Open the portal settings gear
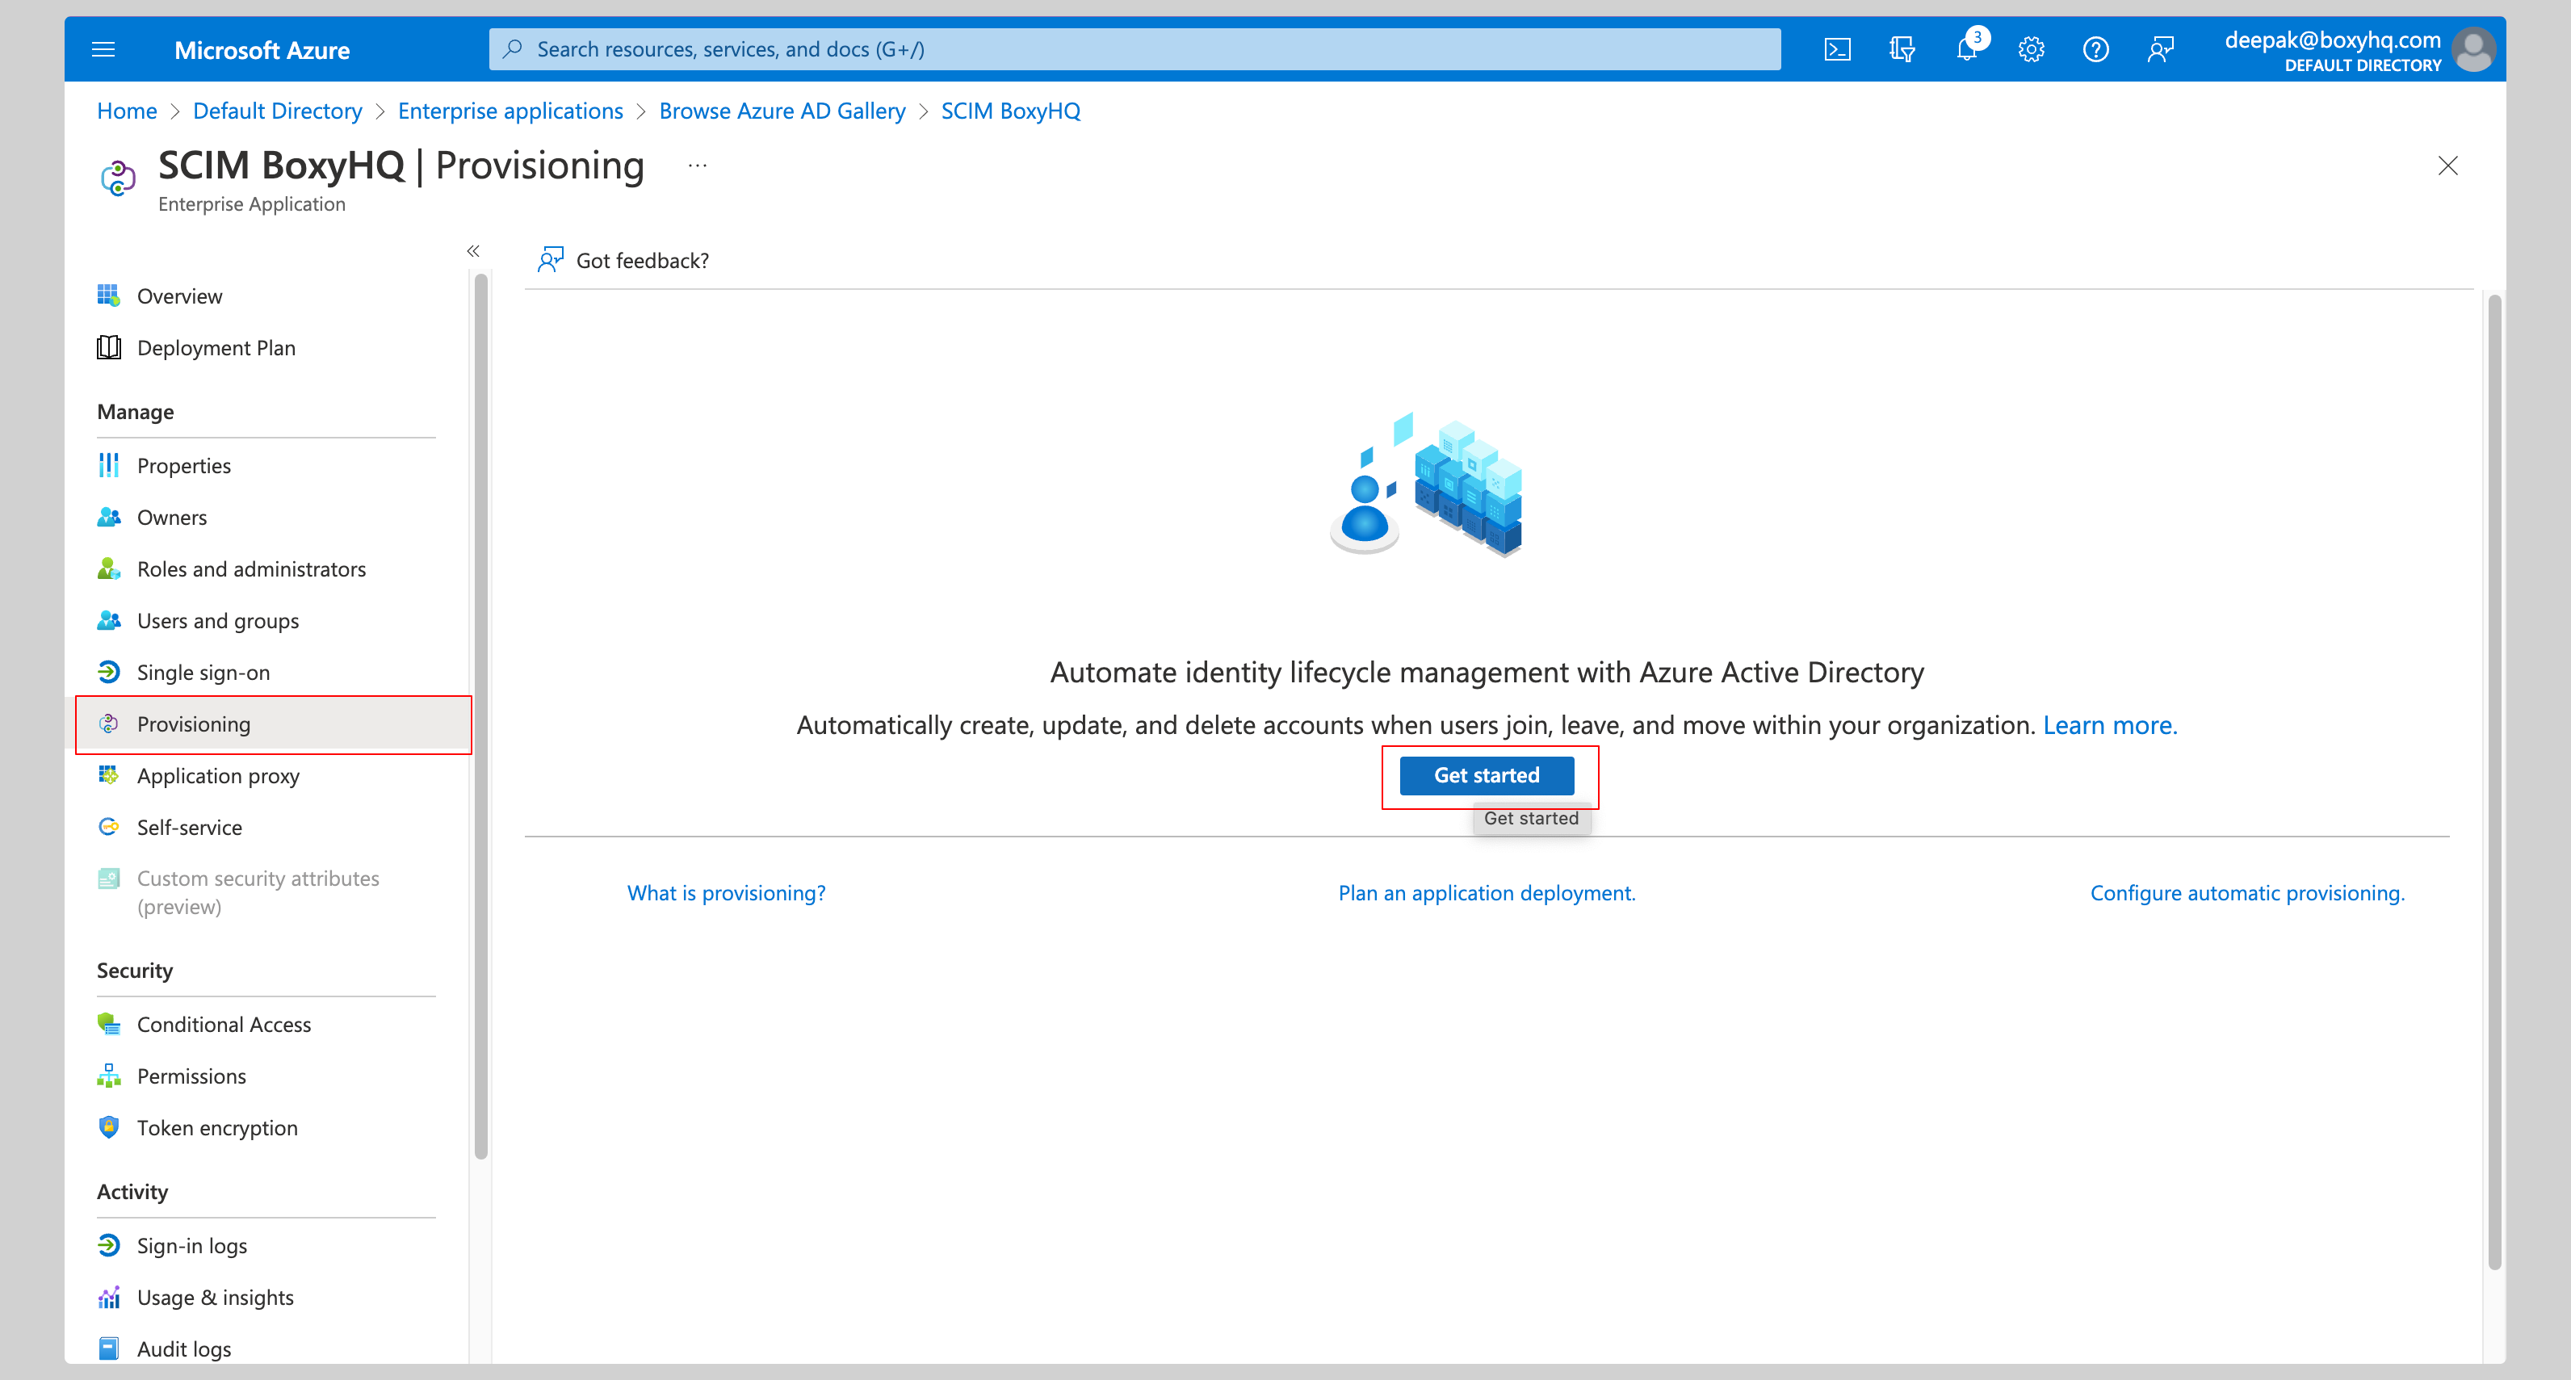Screen dimensions: 2571x1380 (x=2031, y=48)
